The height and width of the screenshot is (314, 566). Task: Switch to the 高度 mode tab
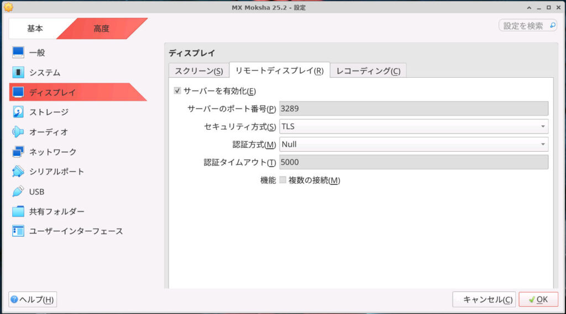102,29
